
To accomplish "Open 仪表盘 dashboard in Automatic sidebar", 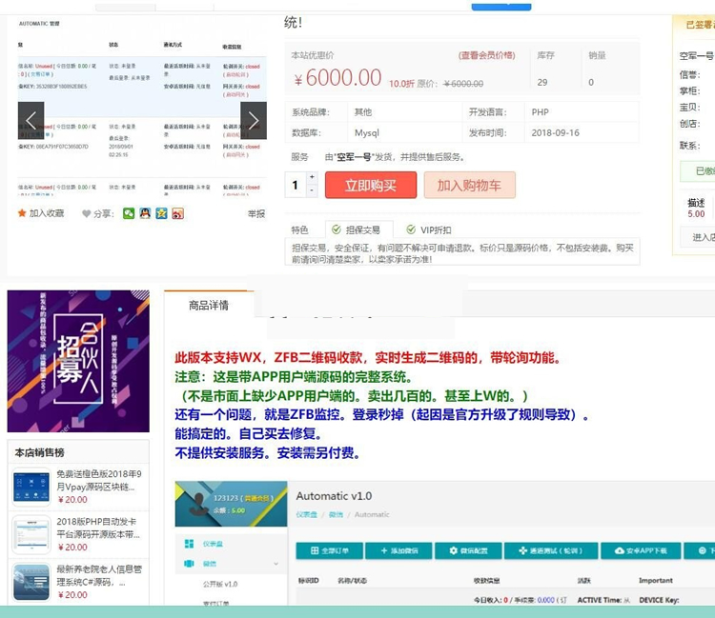I will pyautogui.click(x=212, y=543).
